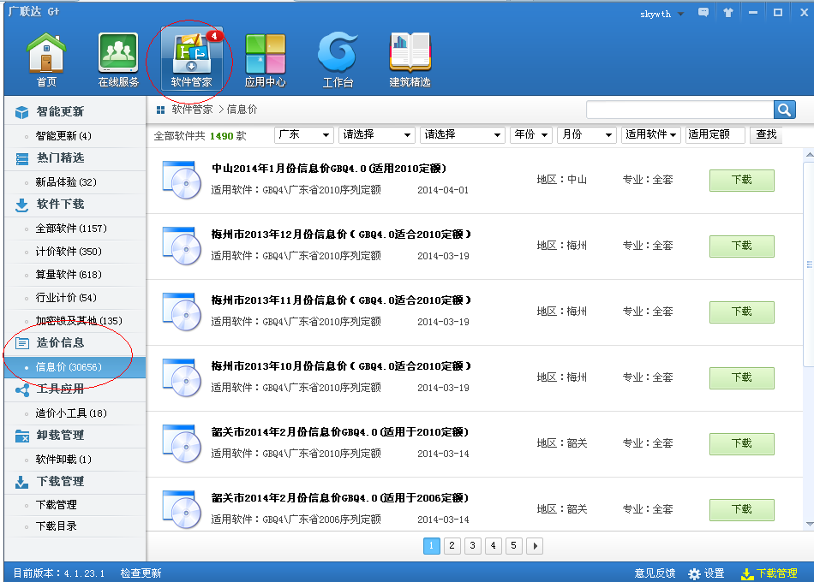This screenshot has height=582, width=814.
Task: Select 新品体验 (32) in sidebar
Action: pyautogui.click(x=66, y=182)
